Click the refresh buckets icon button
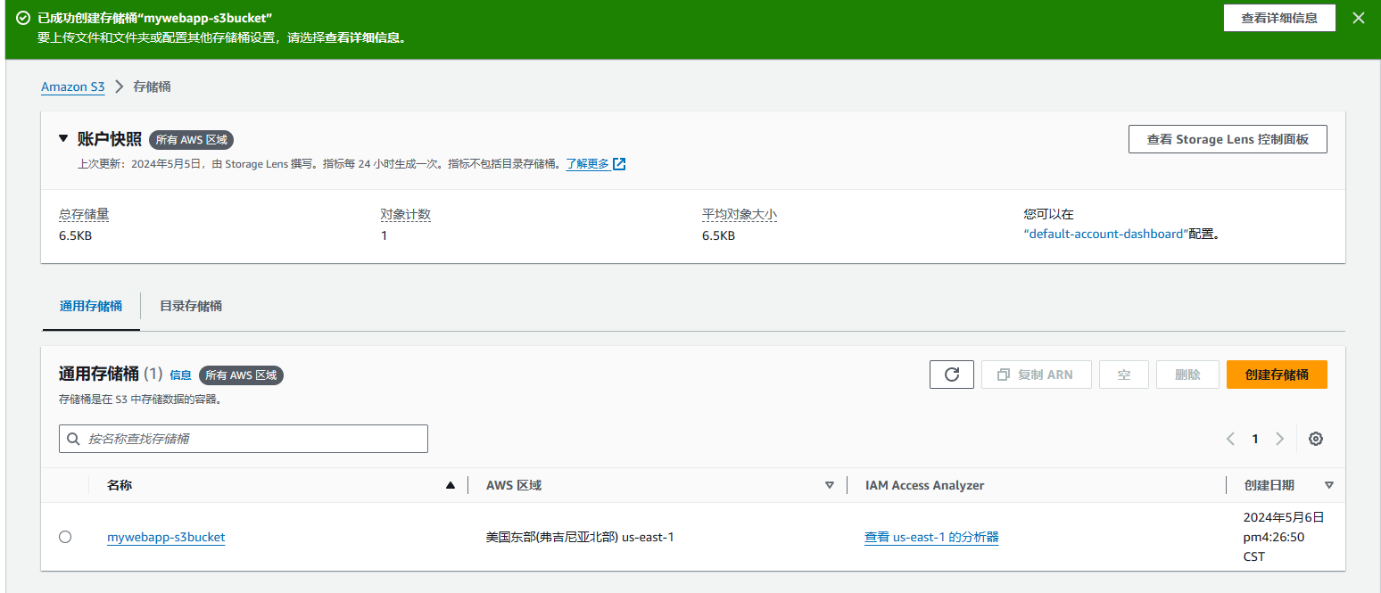 (952, 375)
